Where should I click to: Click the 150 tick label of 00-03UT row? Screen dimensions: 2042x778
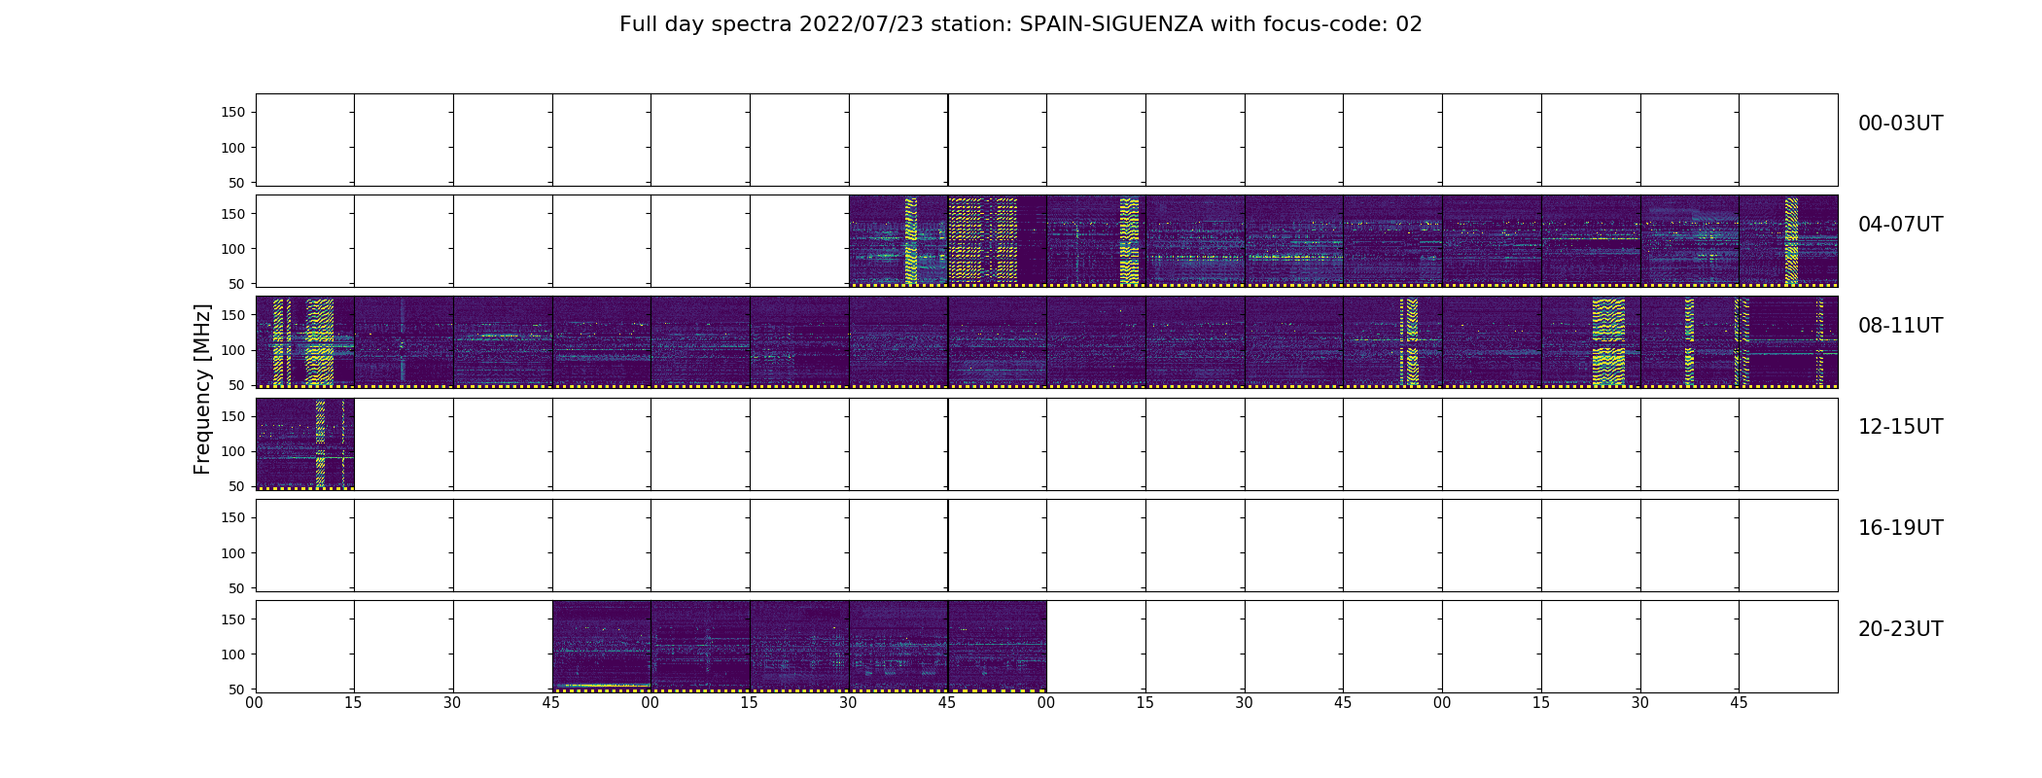point(233,113)
